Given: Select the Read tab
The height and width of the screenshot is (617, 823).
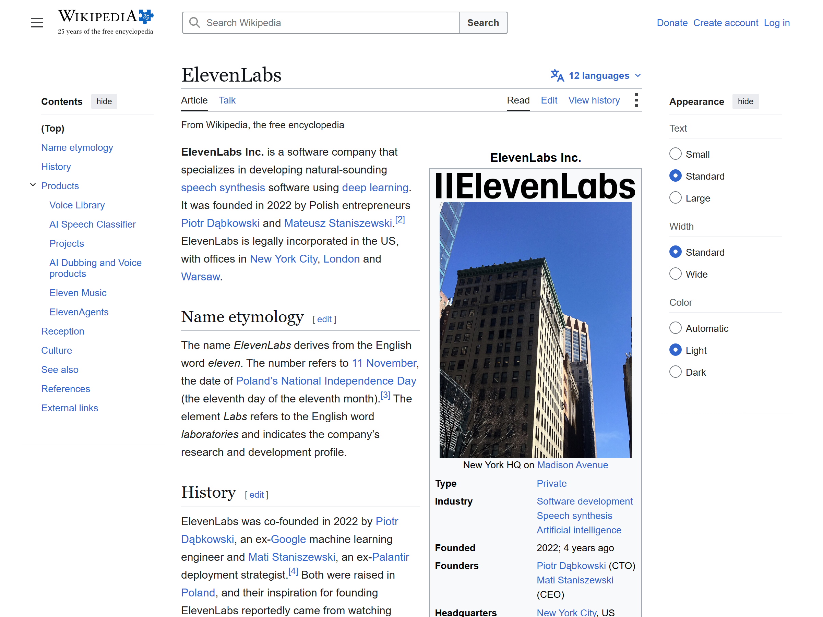Looking at the screenshot, I should pyautogui.click(x=518, y=100).
